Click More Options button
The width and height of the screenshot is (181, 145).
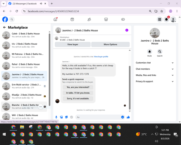[x=110, y=45]
